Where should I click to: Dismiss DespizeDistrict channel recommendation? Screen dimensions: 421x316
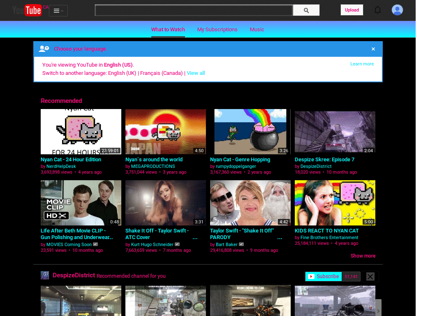(x=370, y=276)
